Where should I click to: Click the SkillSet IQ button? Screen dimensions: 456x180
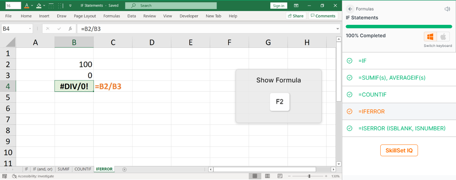click(399, 150)
